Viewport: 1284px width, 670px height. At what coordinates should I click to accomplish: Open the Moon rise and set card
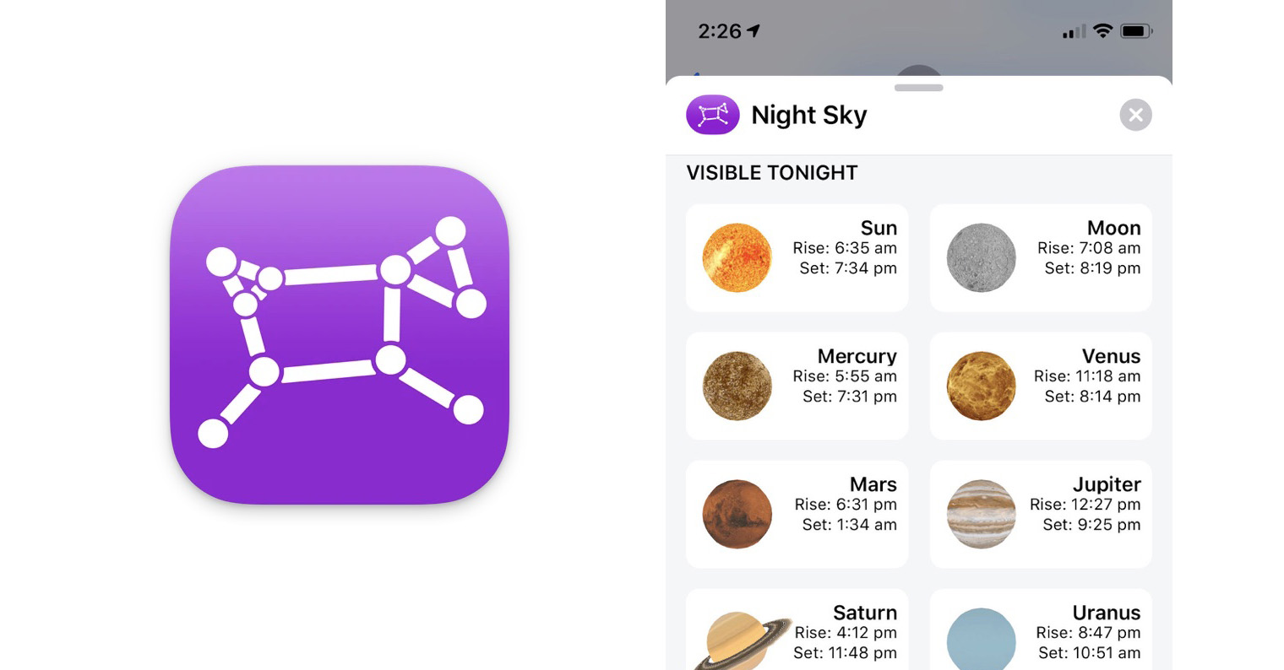pos(1041,257)
